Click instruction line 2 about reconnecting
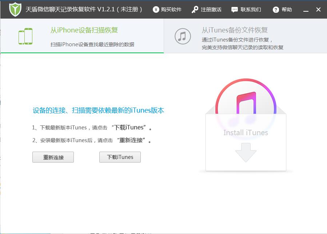Viewport: 327px width, 234px height. pyautogui.click(x=92, y=140)
